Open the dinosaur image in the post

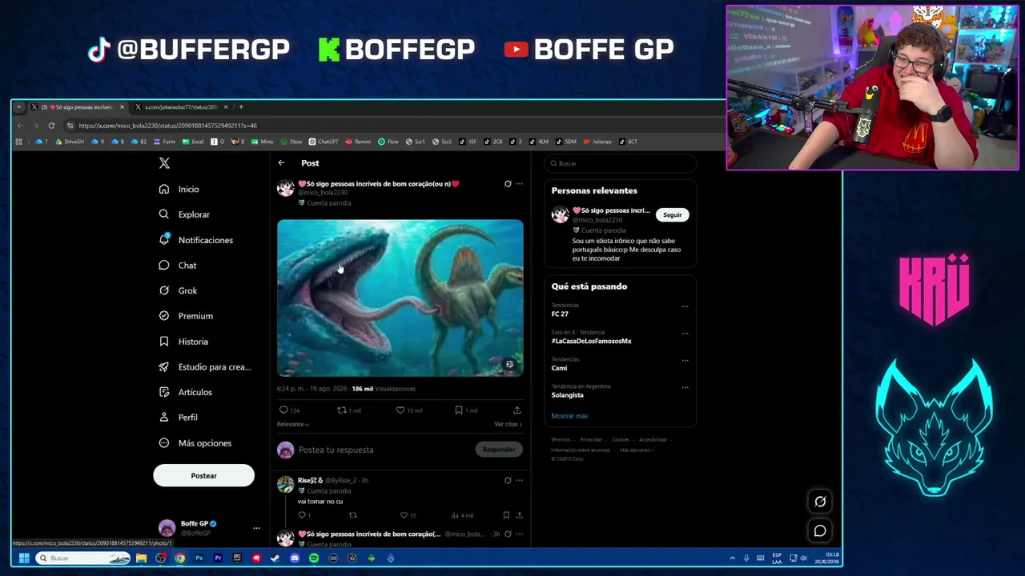[x=400, y=298]
